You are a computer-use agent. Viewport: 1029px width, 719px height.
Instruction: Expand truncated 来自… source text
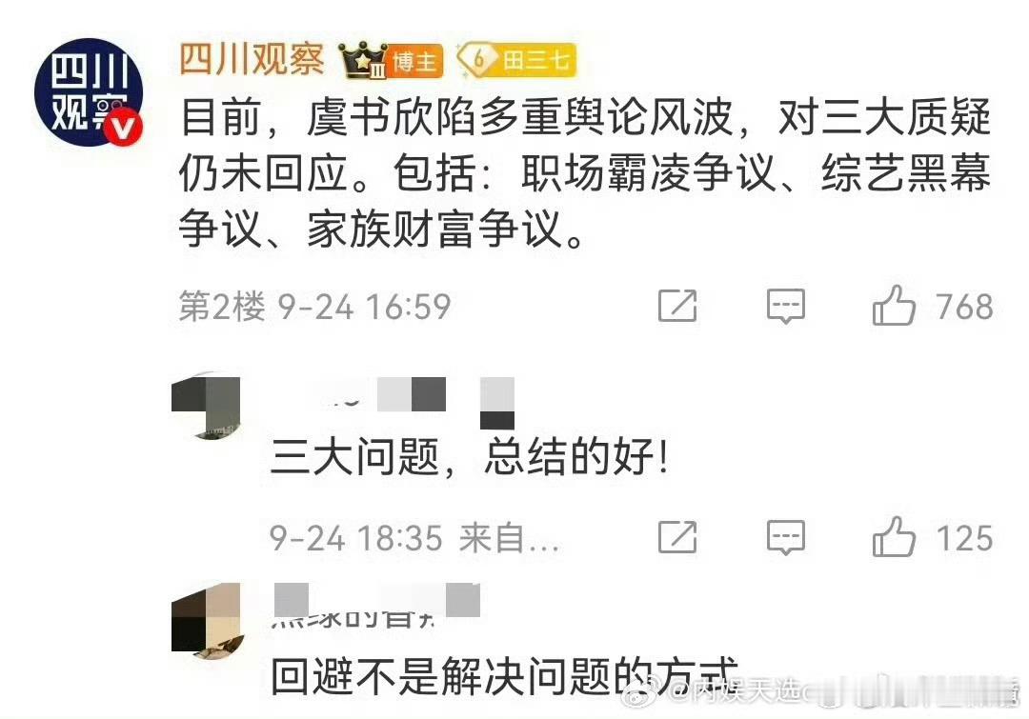coord(509,539)
